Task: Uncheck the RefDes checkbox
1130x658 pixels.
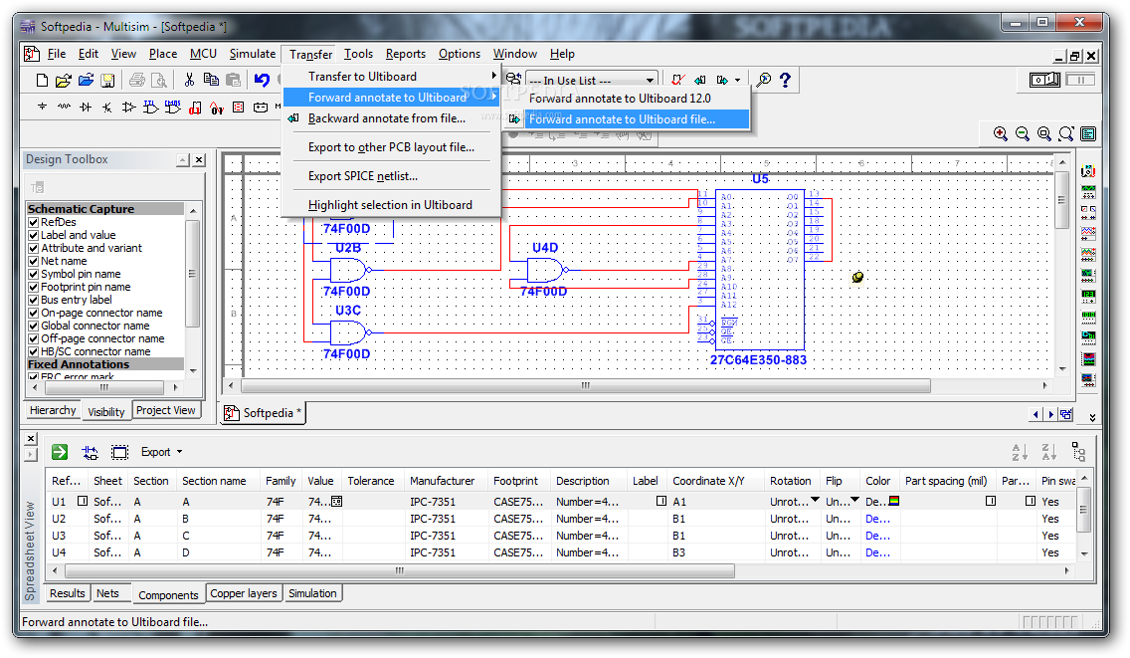Action: [33, 222]
